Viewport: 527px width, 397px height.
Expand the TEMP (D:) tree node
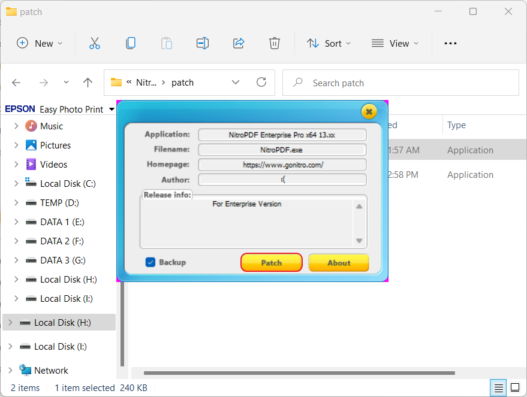click(x=16, y=203)
